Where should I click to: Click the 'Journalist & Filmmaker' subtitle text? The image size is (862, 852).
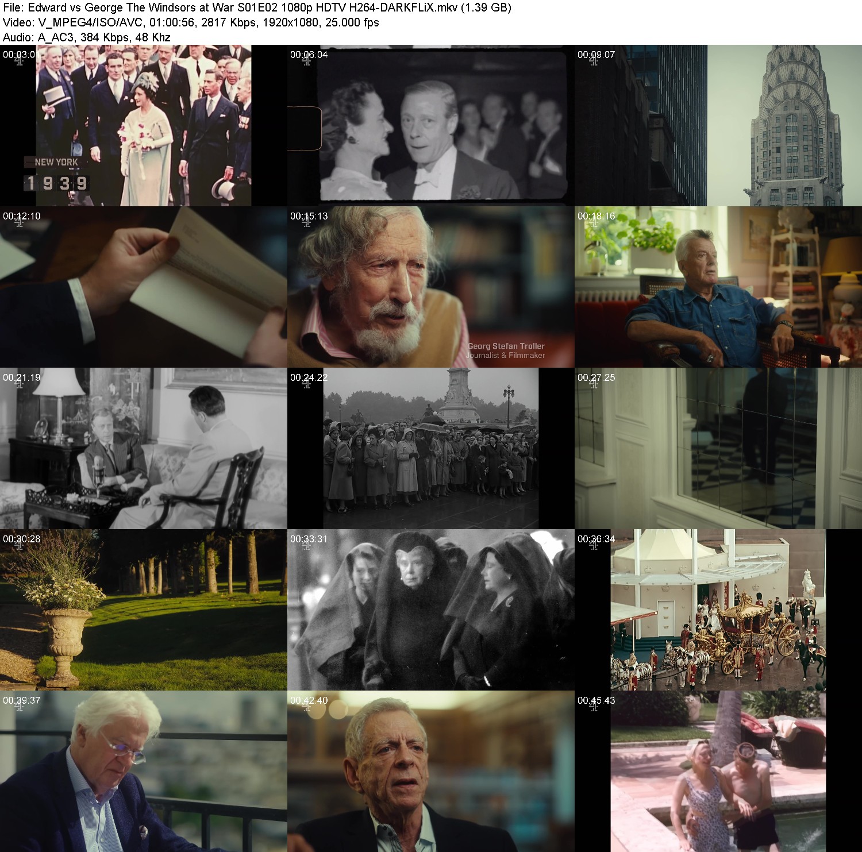pos(506,355)
